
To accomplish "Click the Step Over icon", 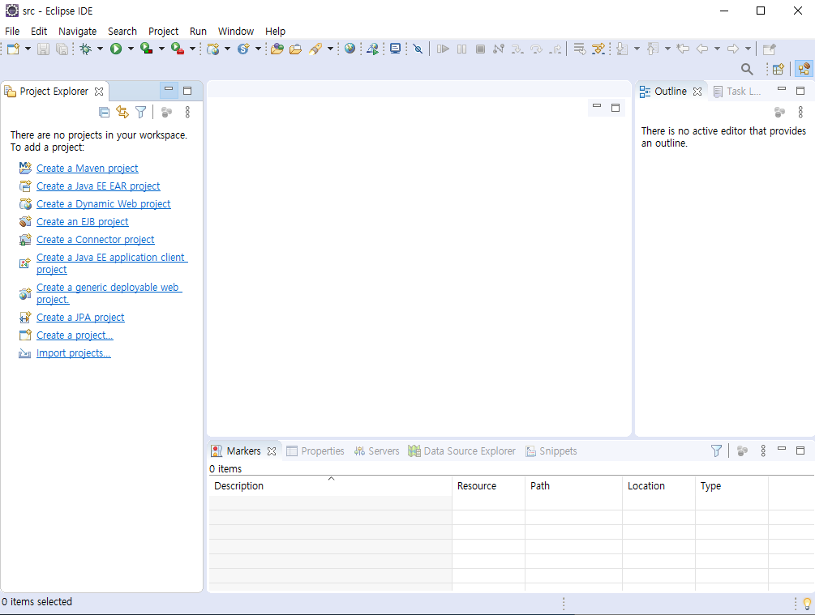I will (536, 49).
